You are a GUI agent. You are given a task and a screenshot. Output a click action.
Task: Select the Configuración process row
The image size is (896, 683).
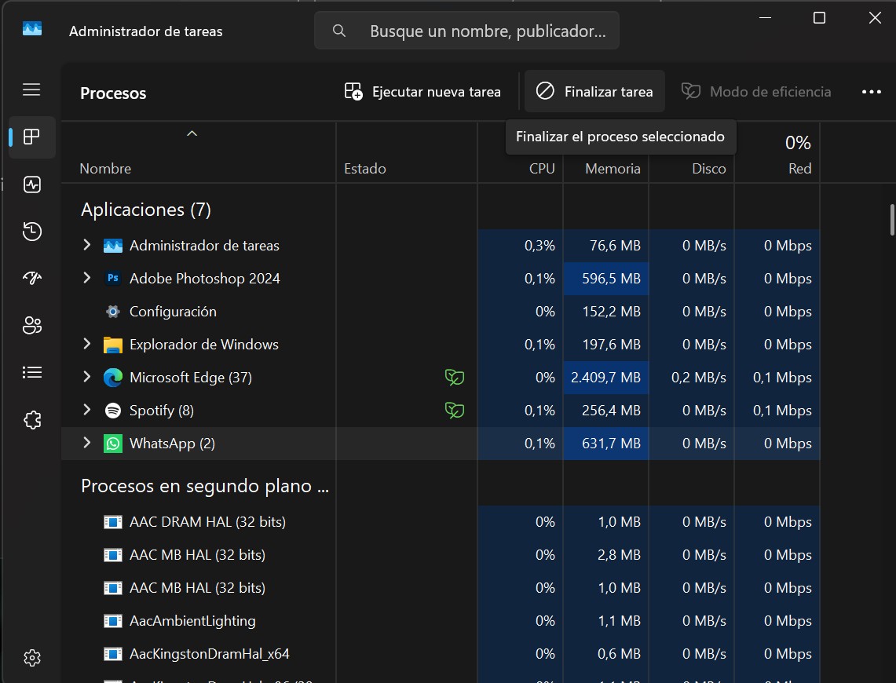pos(441,312)
